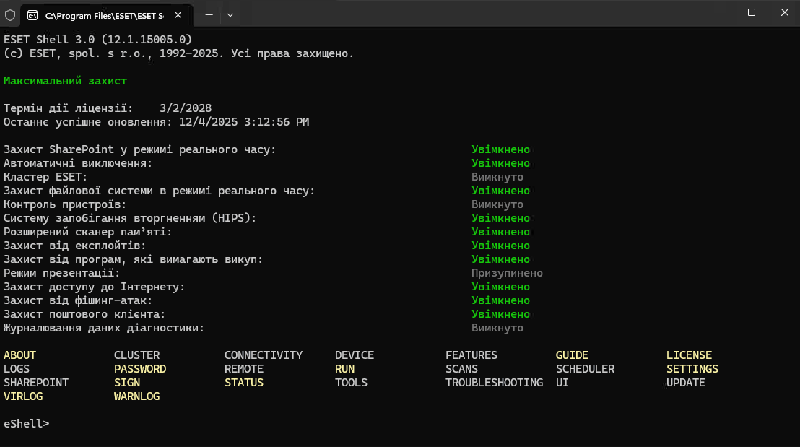Click the HIPS status value Увімкнено
Screen dimensions: 800x447
pos(500,218)
